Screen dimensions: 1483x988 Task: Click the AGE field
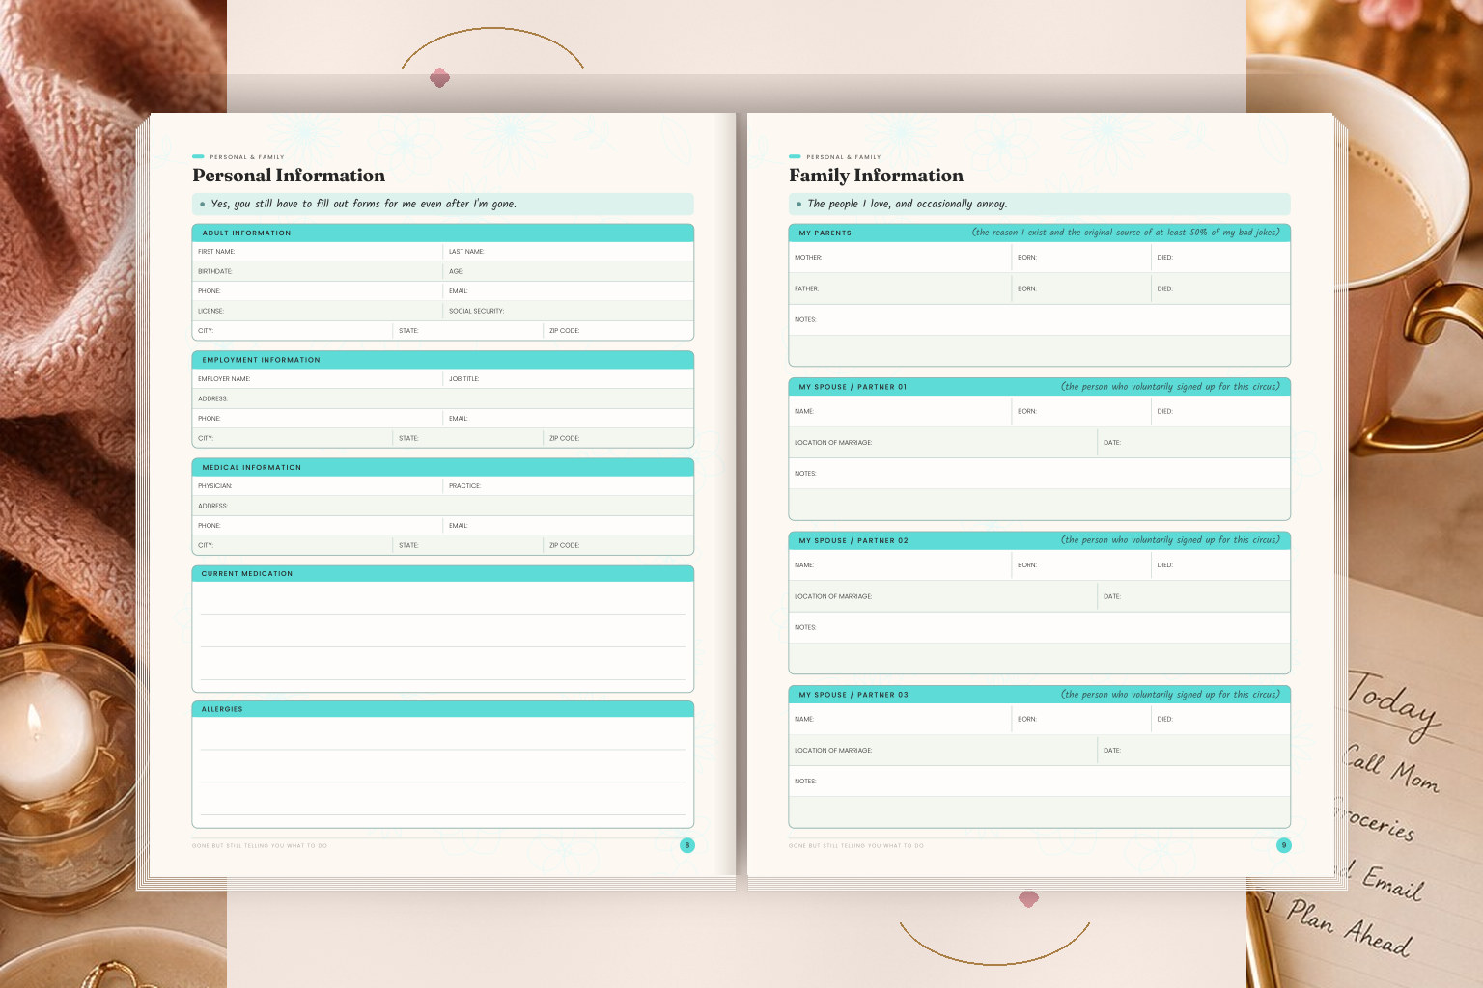point(569,271)
